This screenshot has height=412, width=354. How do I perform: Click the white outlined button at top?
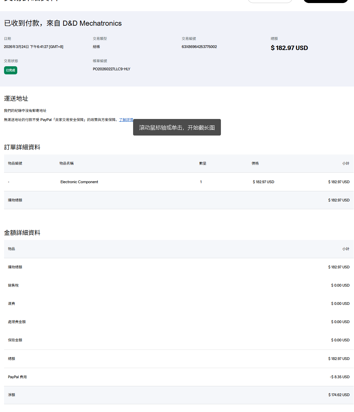(270, 1)
